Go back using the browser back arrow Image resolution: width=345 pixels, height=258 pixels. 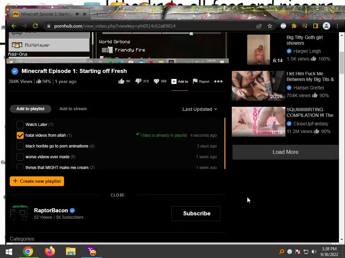point(14,26)
